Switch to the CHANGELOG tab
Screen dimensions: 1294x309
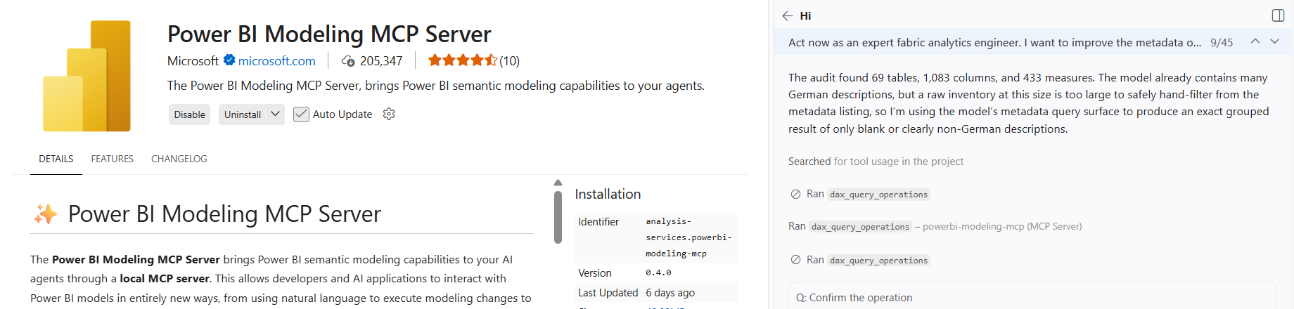pyautogui.click(x=179, y=159)
